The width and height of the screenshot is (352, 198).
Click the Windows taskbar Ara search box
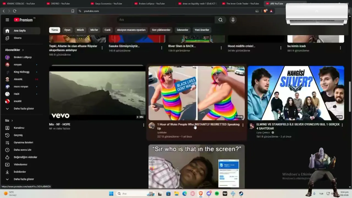tap(135, 194)
